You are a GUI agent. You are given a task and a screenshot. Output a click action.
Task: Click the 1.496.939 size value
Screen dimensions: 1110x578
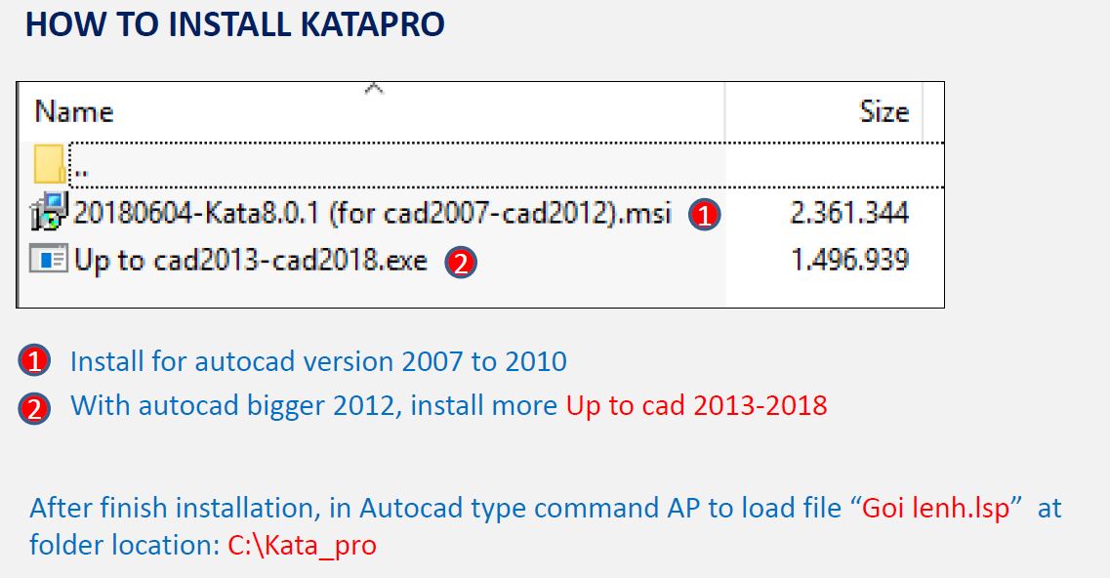tap(848, 260)
